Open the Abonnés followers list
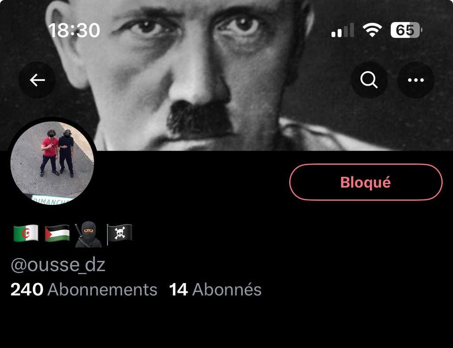Screen dimensions: 453x348 [x=227, y=289]
